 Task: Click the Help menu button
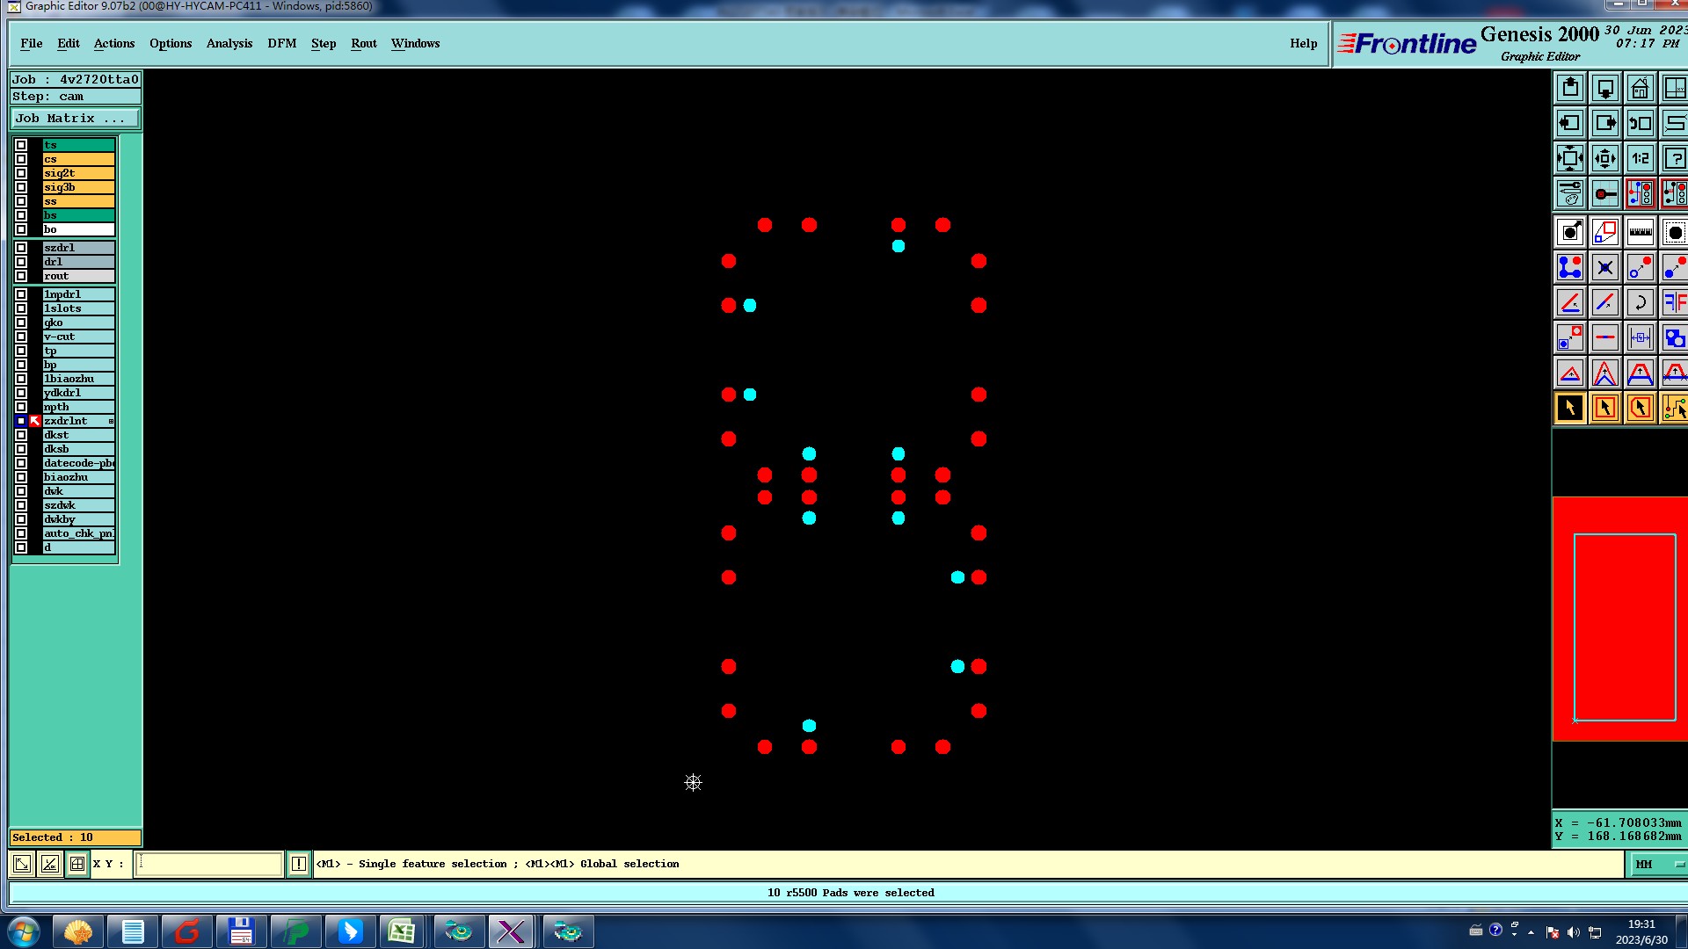1303,43
